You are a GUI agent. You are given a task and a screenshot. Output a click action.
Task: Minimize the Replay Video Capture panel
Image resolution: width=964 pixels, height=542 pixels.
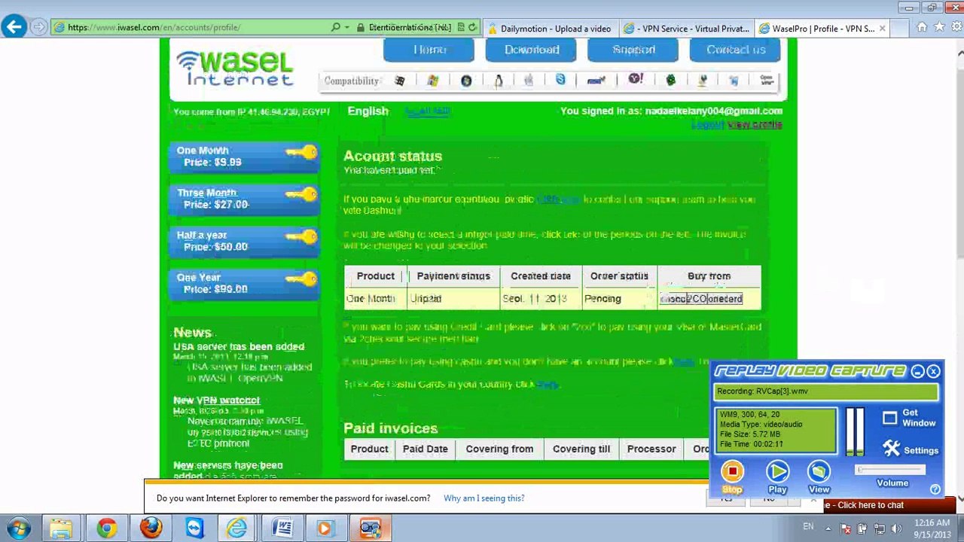tap(917, 371)
